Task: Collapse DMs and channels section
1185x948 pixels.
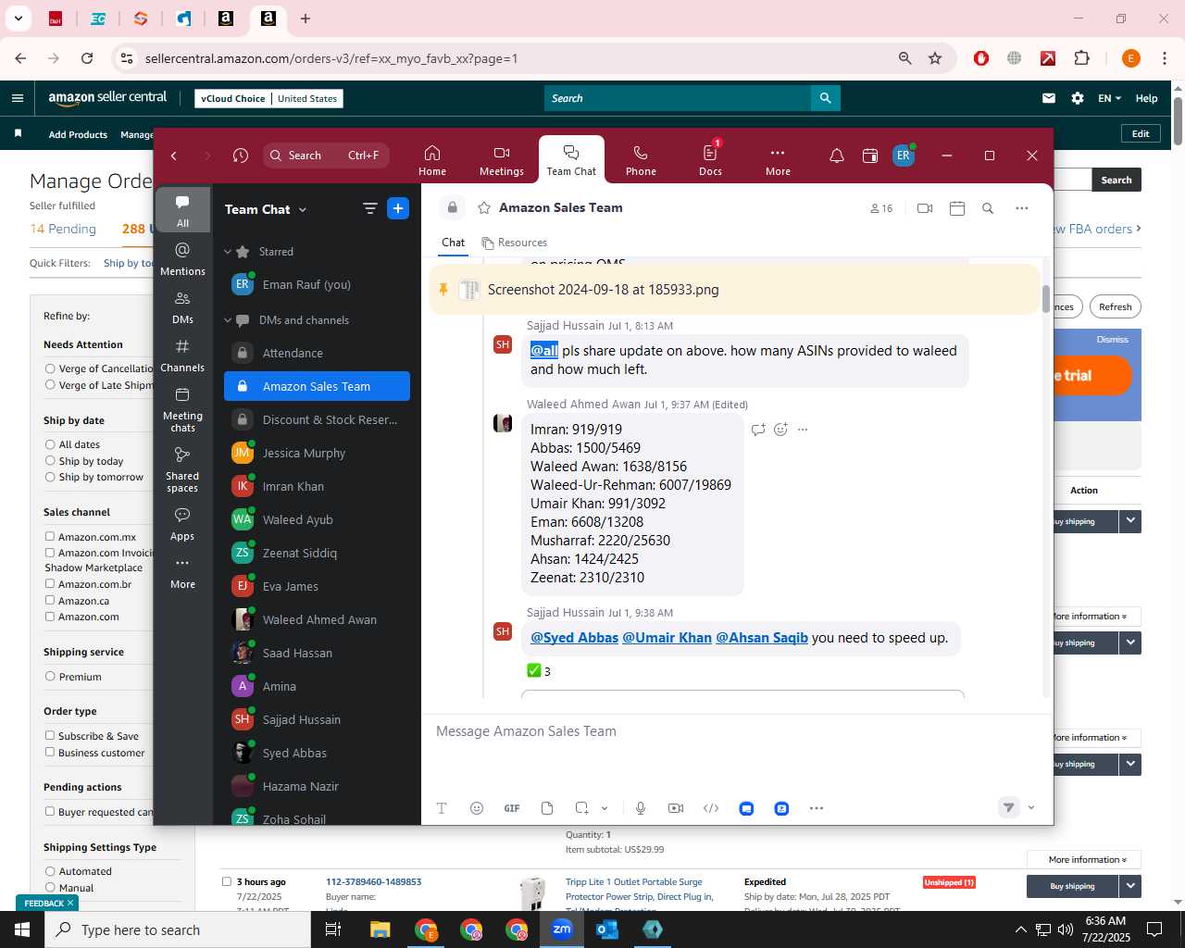Action: [228, 320]
